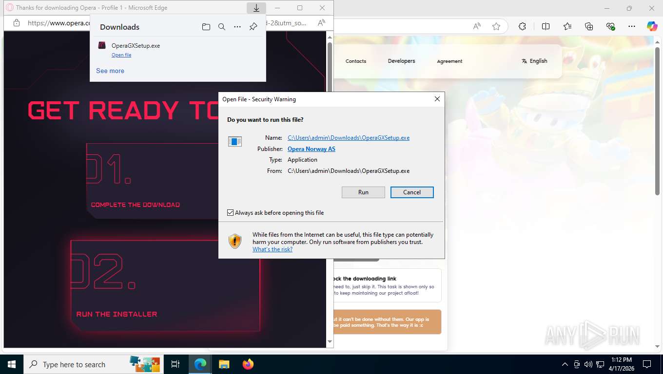The image size is (663, 374).
Task: Uncheck Always ask before opening this file
Action: click(231, 213)
